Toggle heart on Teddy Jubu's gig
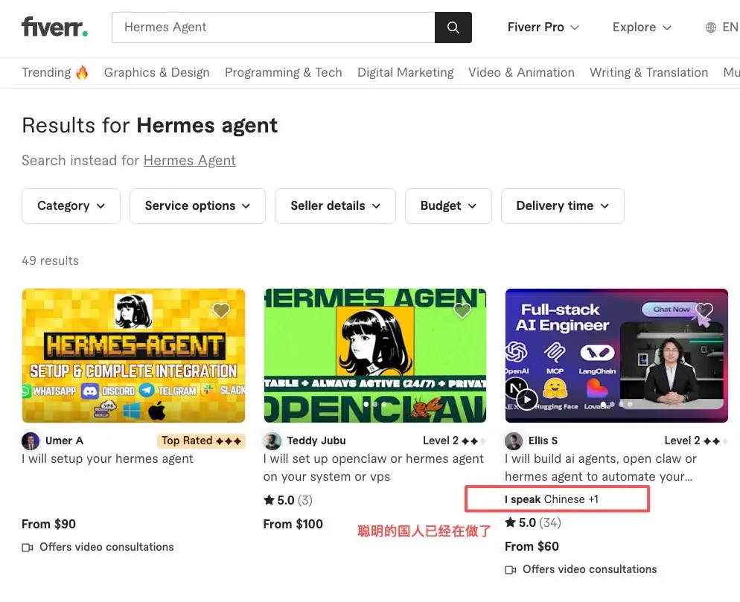Screen dimensions: 740x602 462,310
